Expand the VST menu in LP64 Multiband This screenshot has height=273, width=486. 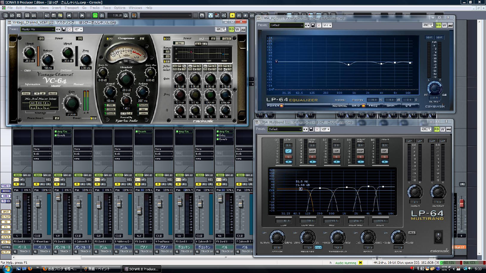325,129
